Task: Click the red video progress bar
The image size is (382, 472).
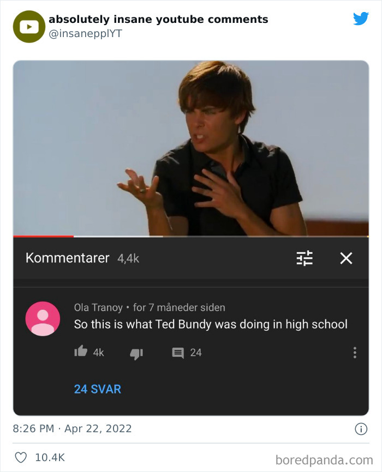Action: point(44,237)
